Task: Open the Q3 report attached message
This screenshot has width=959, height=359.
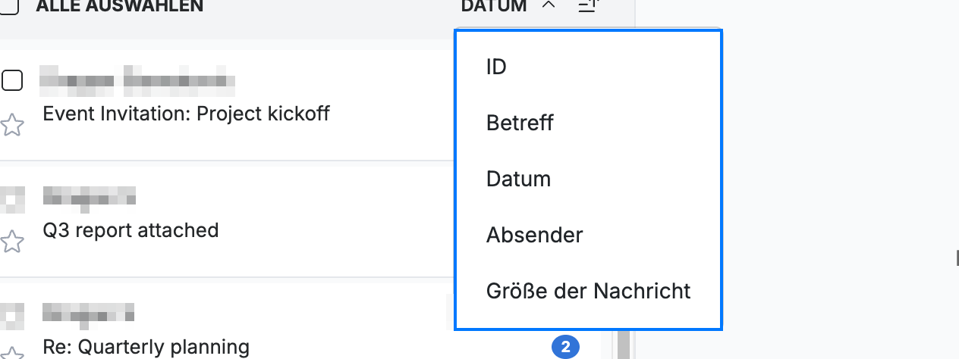Action: tap(130, 229)
